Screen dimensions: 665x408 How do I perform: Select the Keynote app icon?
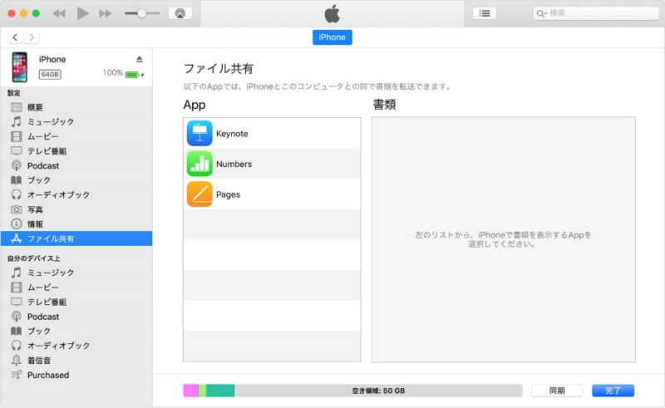(199, 134)
